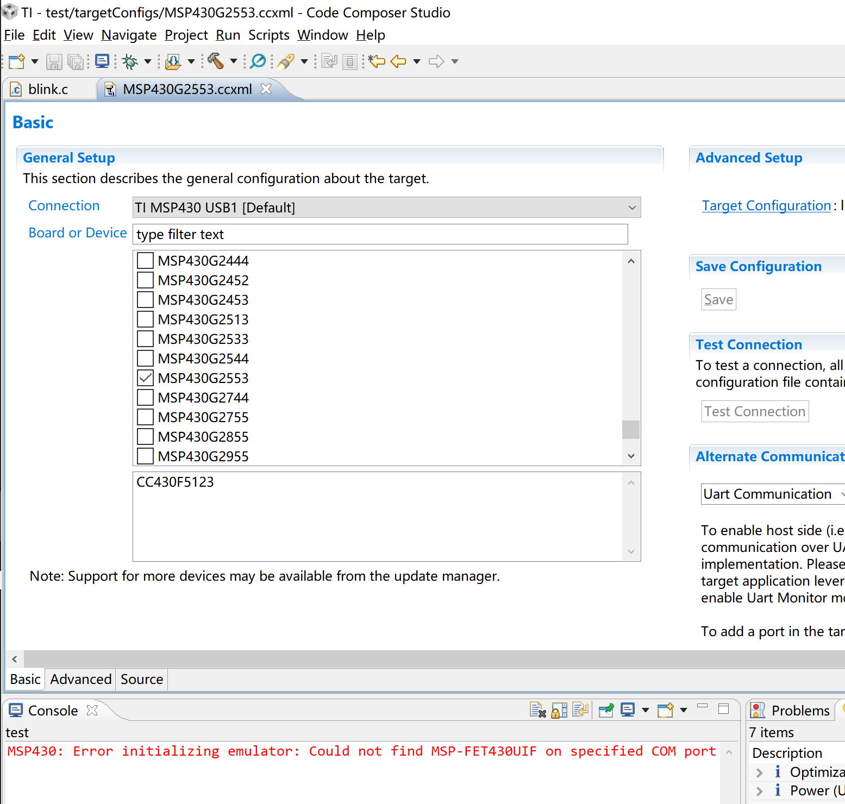Viewport: 845px width, 804px height.
Task: Click the device list vertical scrollbar thumb
Action: 631,429
